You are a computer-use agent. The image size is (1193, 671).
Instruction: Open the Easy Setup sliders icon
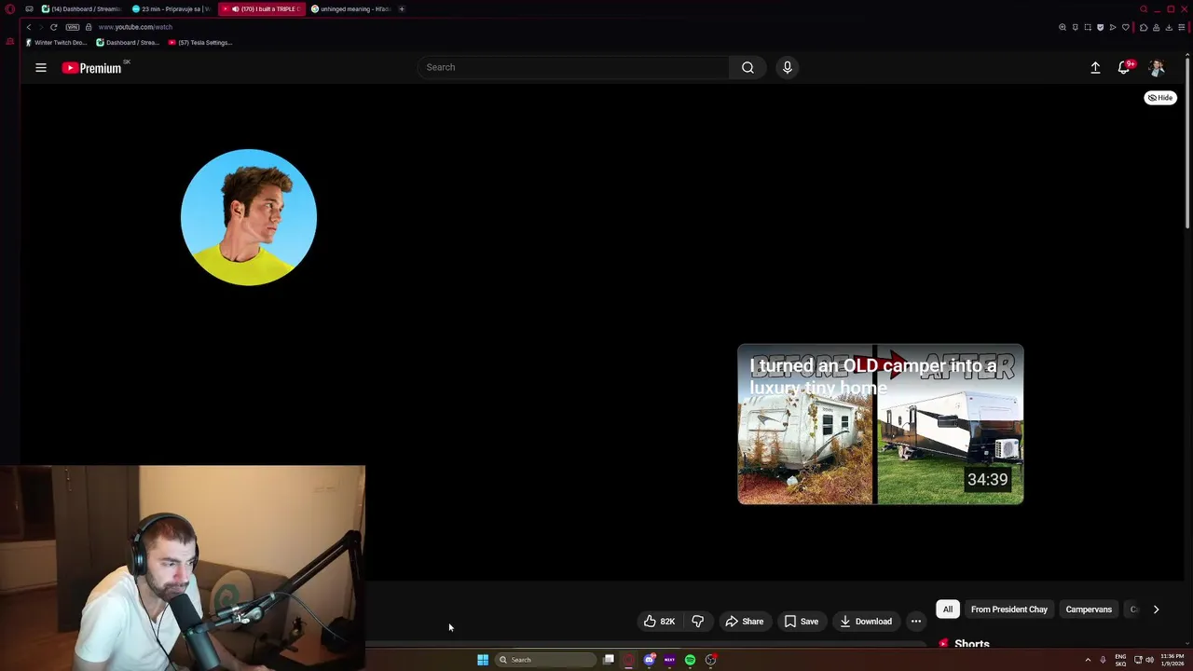click(1182, 27)
